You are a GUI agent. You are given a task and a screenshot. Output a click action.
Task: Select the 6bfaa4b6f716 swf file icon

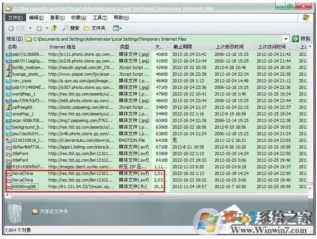9,147
